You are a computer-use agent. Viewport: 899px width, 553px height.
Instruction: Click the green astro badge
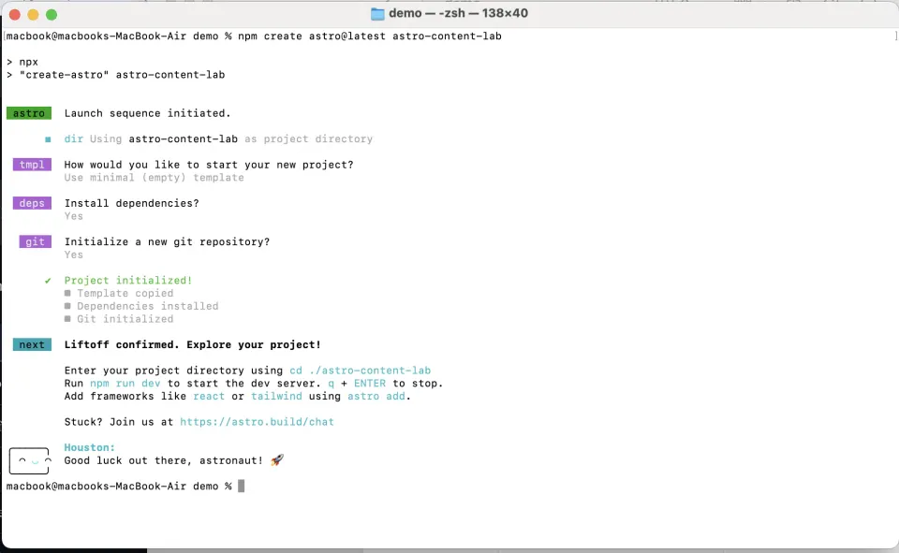[29, 113]
